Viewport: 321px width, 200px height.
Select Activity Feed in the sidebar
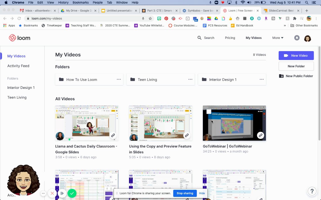pyautogui.click(x=18, y=66)
